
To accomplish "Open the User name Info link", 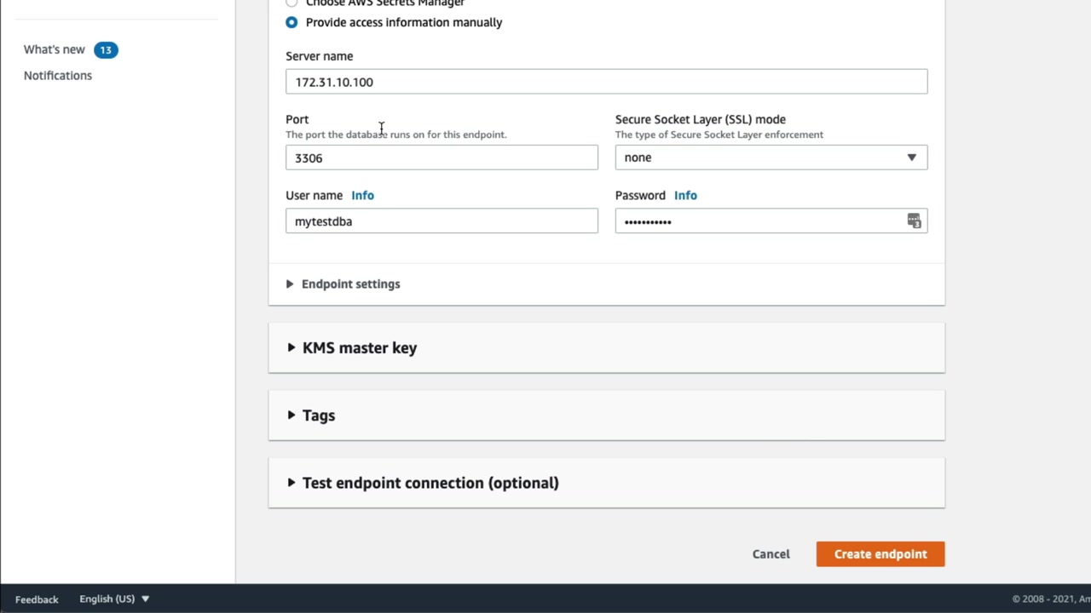I will (362, 196).
